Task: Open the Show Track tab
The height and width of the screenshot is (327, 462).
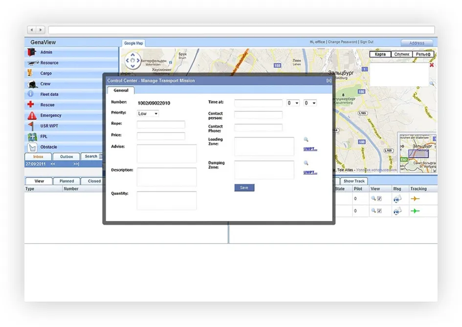Action: pyautogui.click(x=354, y=181)
